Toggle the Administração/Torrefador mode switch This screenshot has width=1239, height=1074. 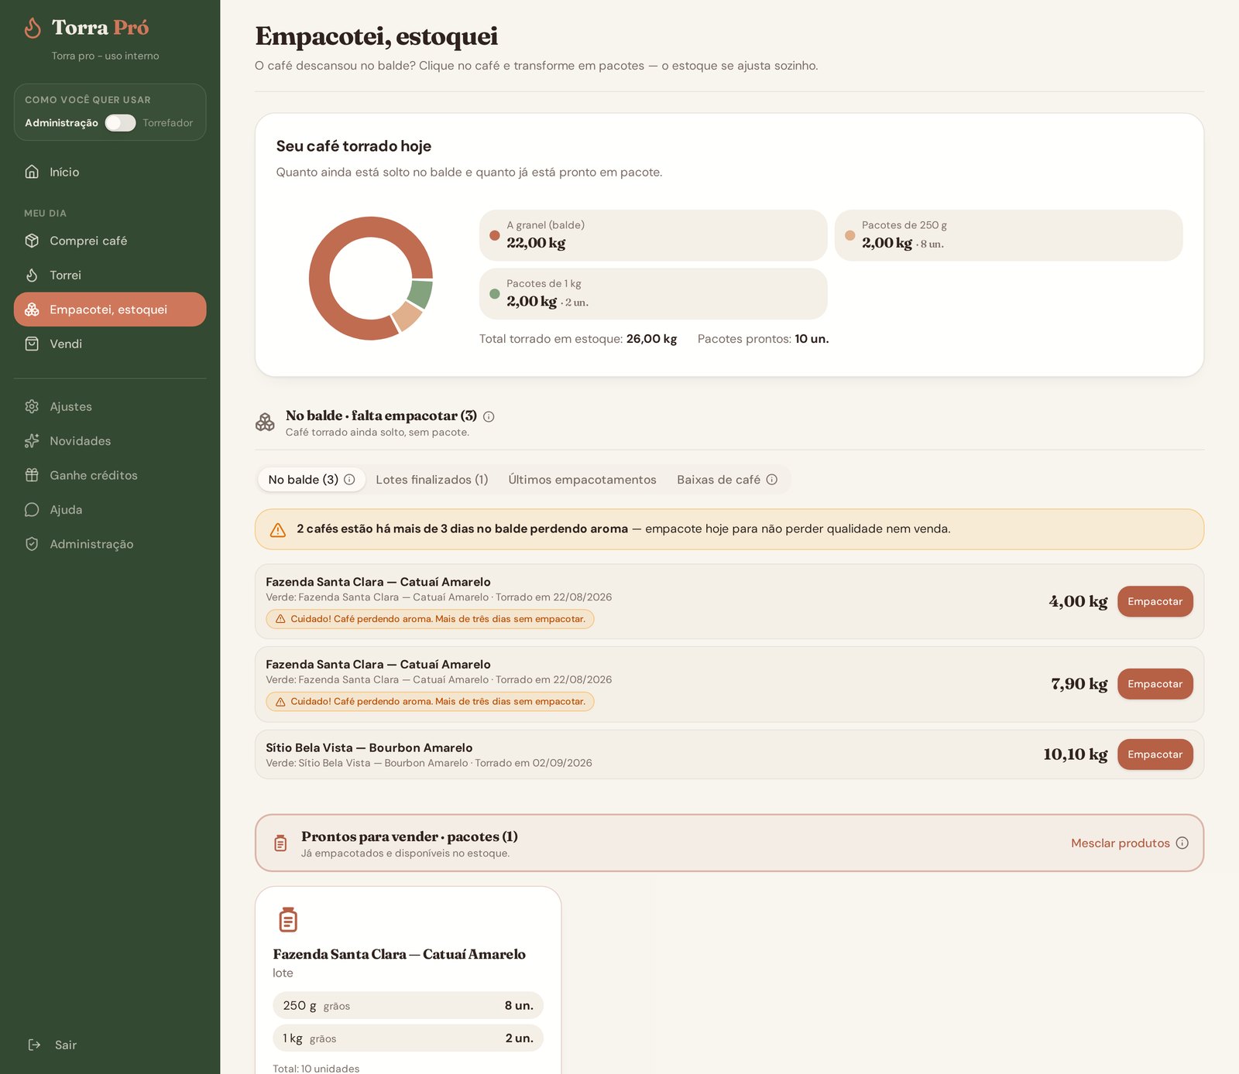click(120, 123)
